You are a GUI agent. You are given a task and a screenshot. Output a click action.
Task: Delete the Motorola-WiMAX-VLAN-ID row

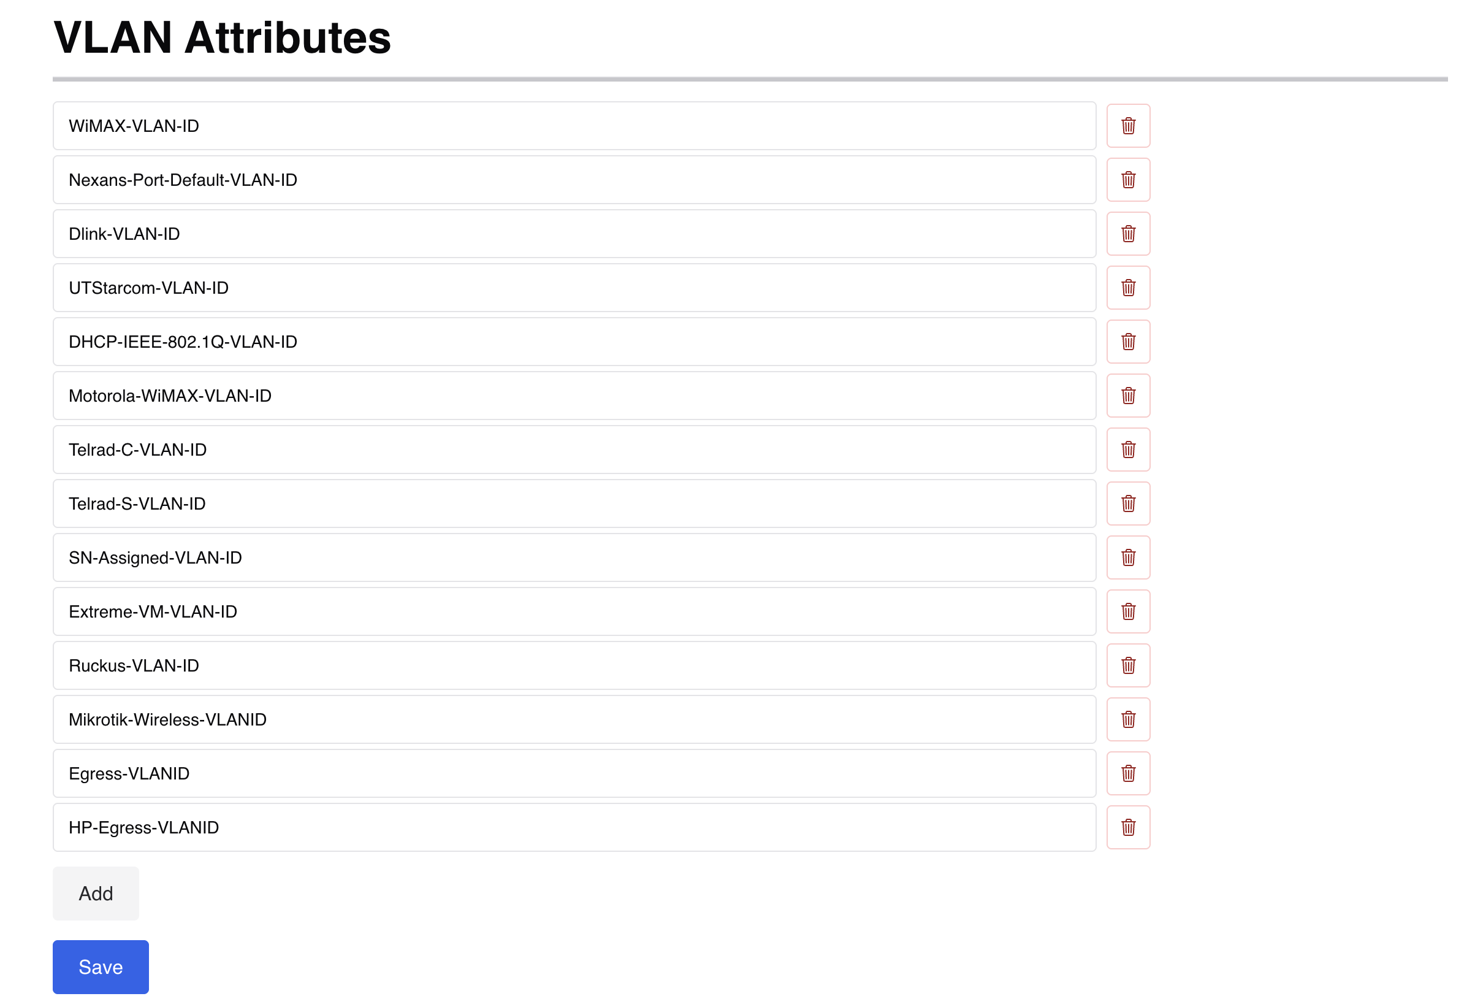tap(1128, 396)
